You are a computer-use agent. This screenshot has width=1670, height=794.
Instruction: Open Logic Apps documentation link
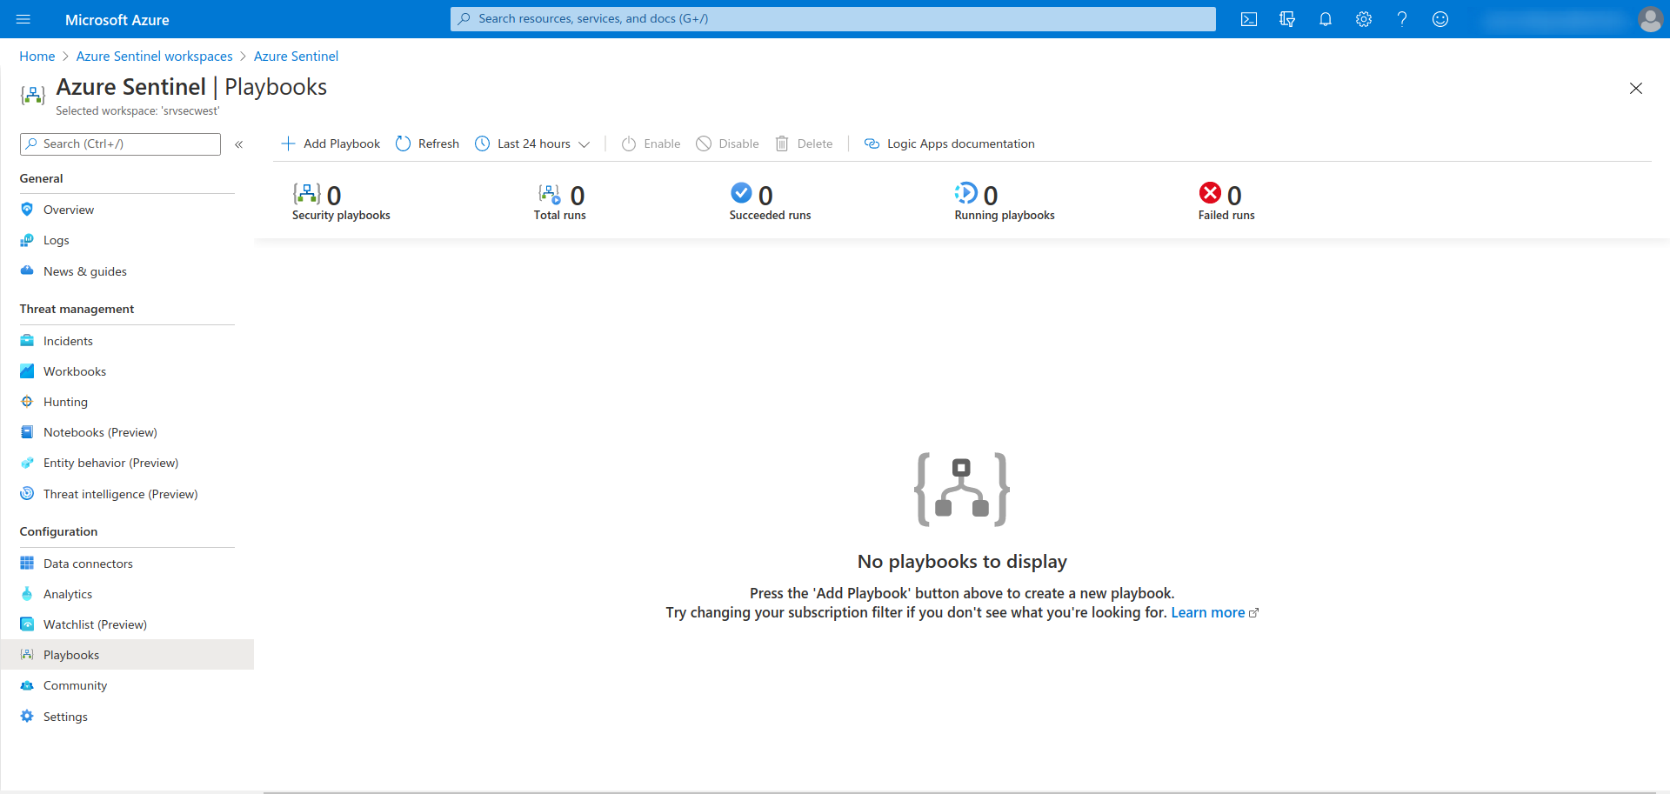pos(949,144)
